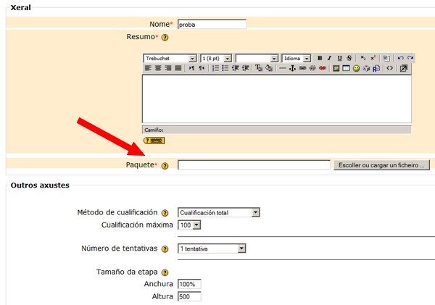Image resolution: width=435 pixels, height=305 pixels.
Task: Open help for Paquete field
Action: [x=165, y=166]
